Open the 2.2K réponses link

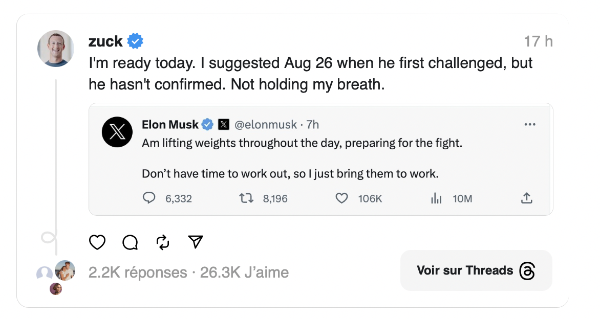(138, 272)
